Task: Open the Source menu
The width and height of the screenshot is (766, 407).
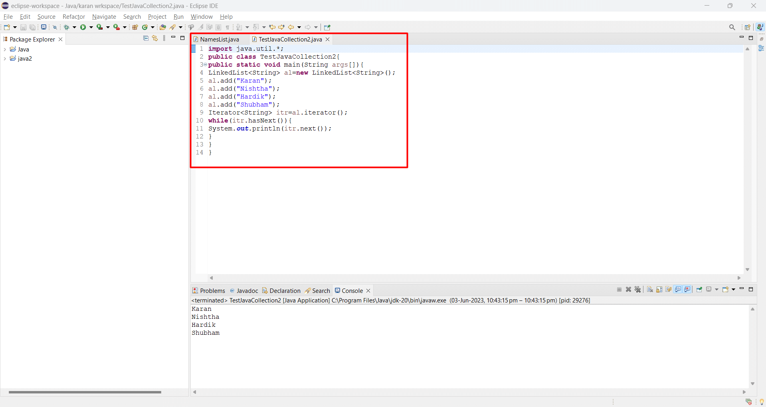Action: [x=46, y=17]
